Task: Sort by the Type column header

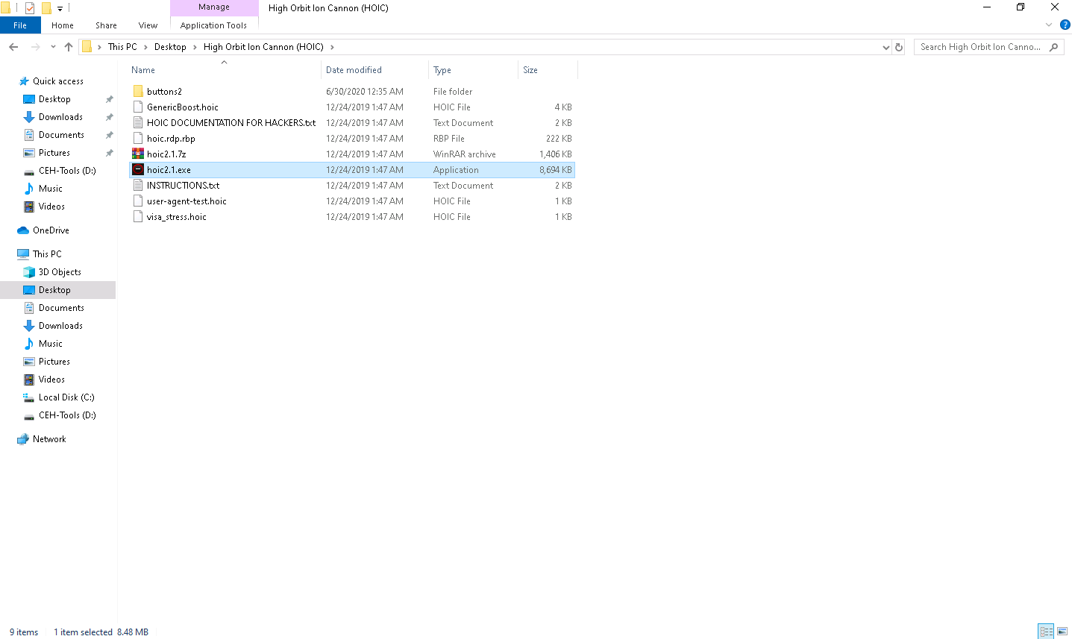Action: pos(442,70)
